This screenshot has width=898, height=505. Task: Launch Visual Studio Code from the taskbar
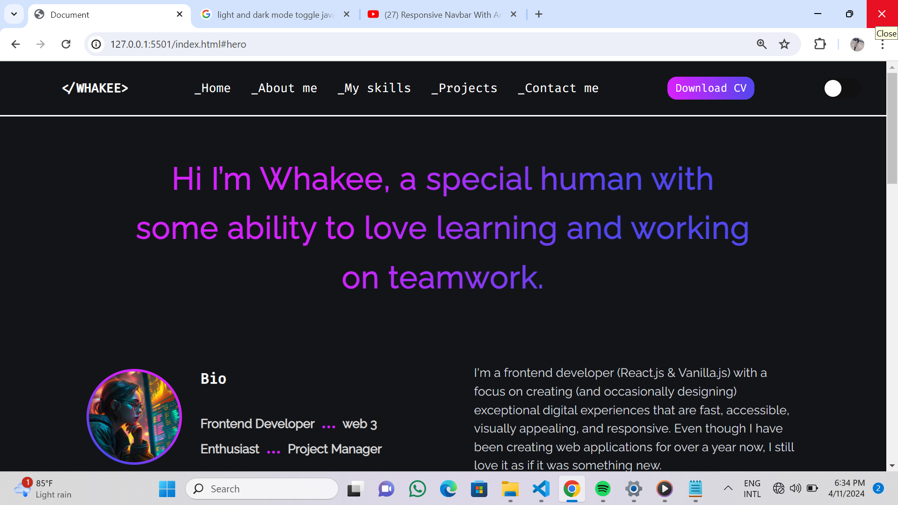541,489
